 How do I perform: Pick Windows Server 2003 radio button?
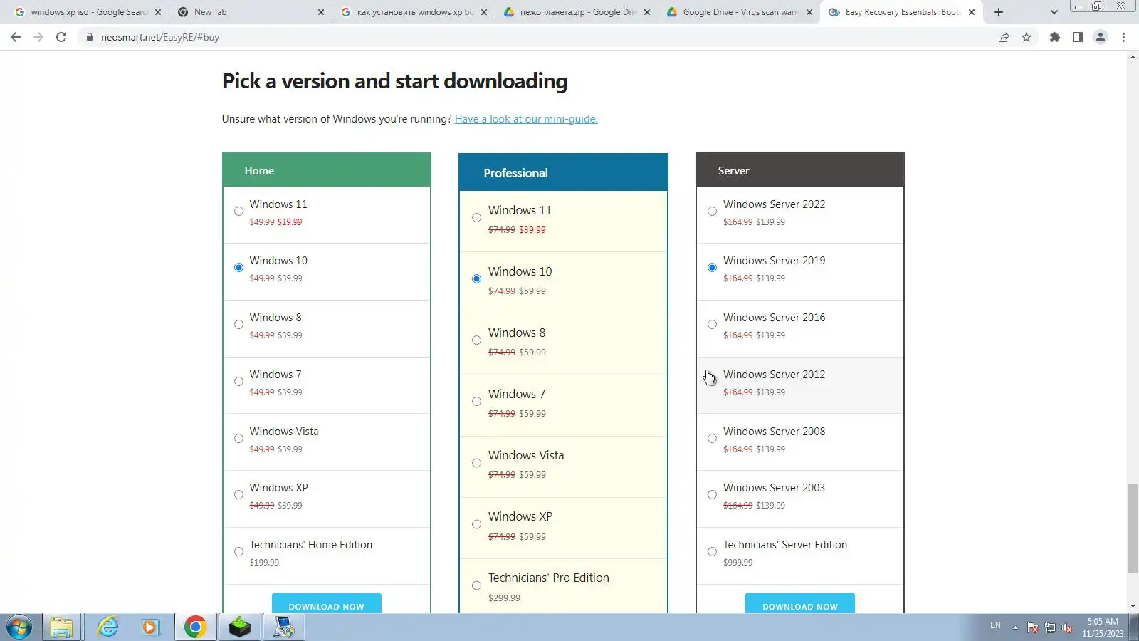coord(712,495)
